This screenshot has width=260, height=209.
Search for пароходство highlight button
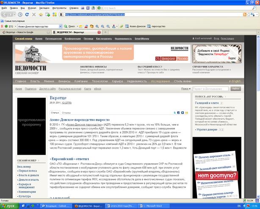156,26
